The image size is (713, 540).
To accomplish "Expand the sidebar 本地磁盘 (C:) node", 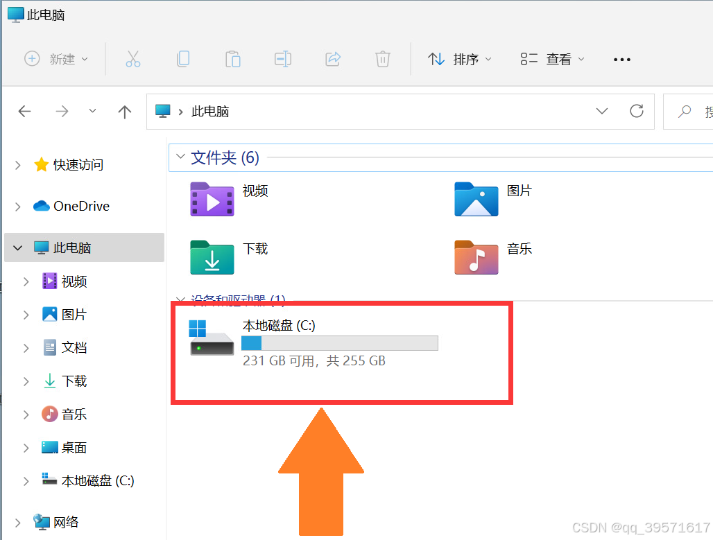I will (x=26, y=481).
